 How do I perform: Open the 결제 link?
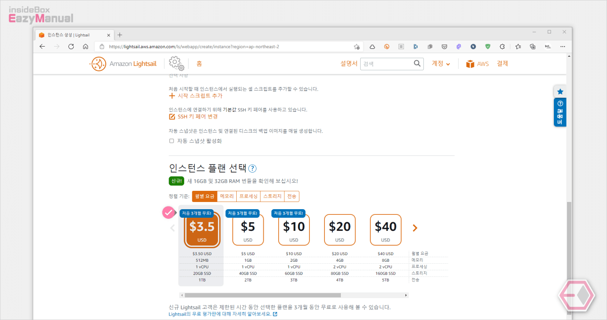[502, 64]
